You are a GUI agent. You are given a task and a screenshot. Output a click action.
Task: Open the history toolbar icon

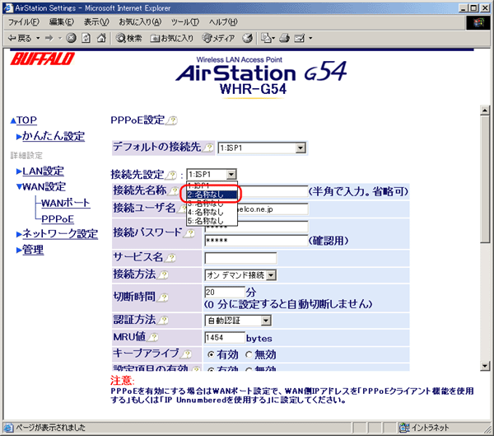point(247,38)
